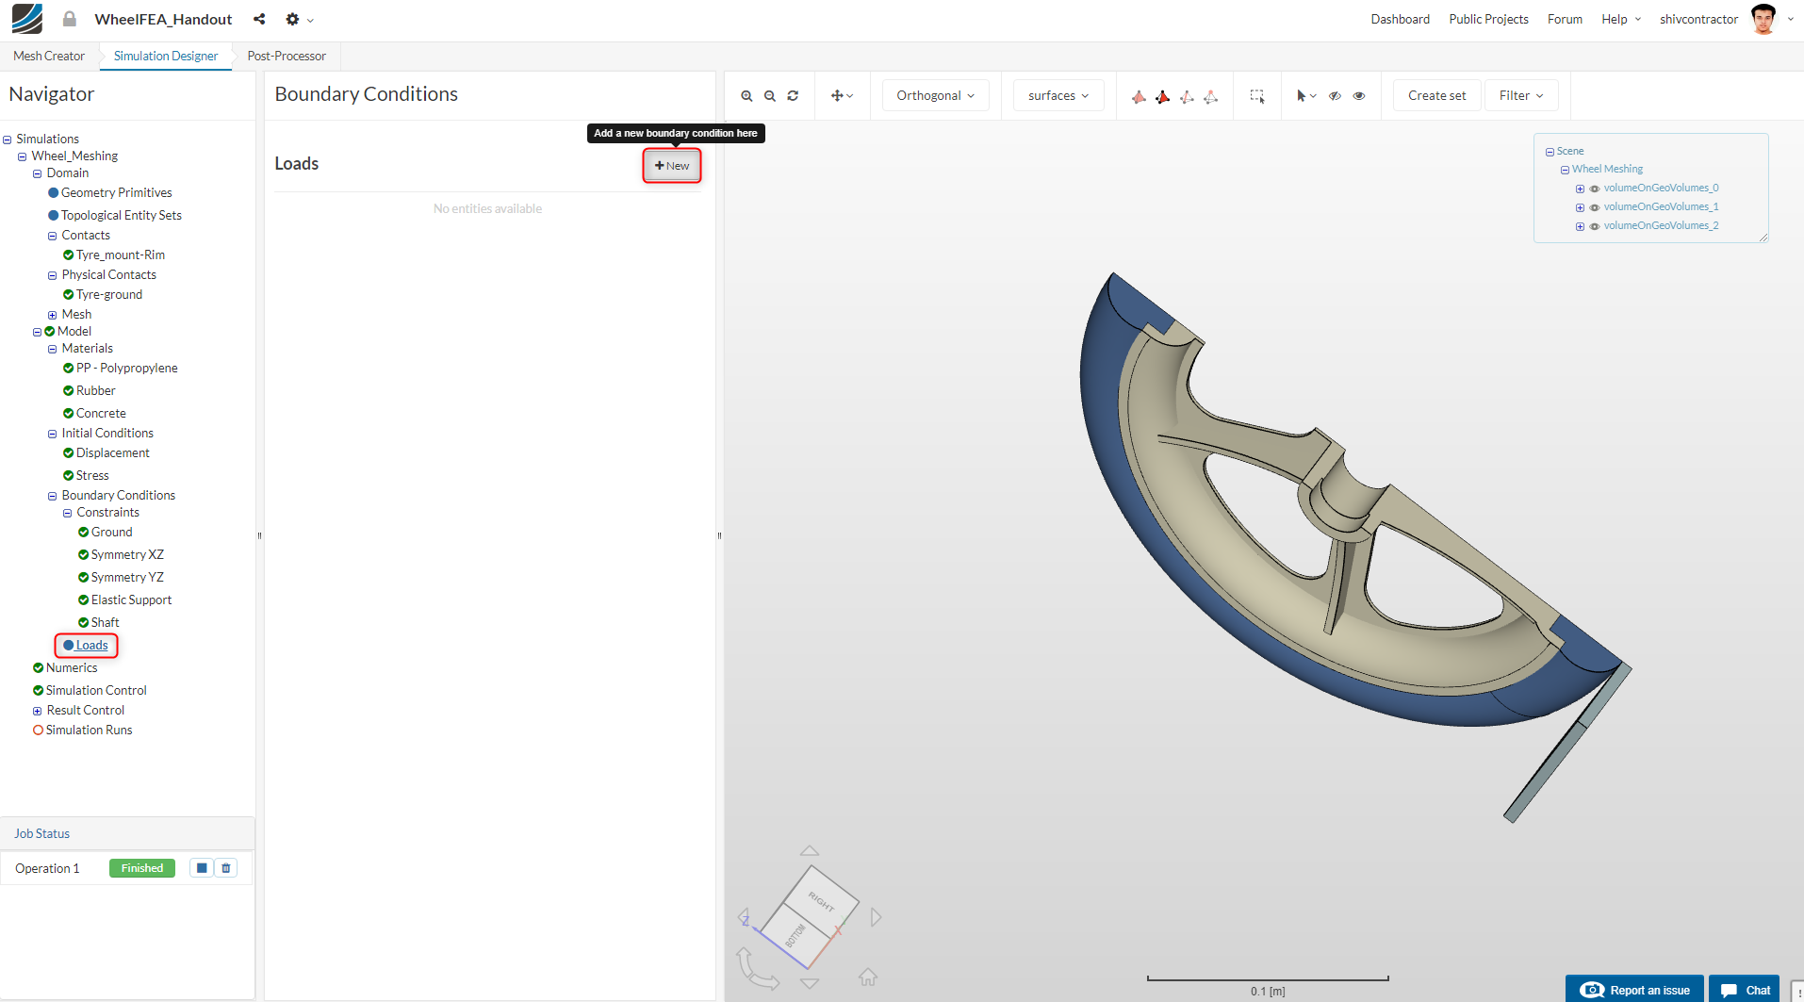Click the blue stop icon for Operation 1
The image size is (1804, 1002).
(x=202, y=868)
